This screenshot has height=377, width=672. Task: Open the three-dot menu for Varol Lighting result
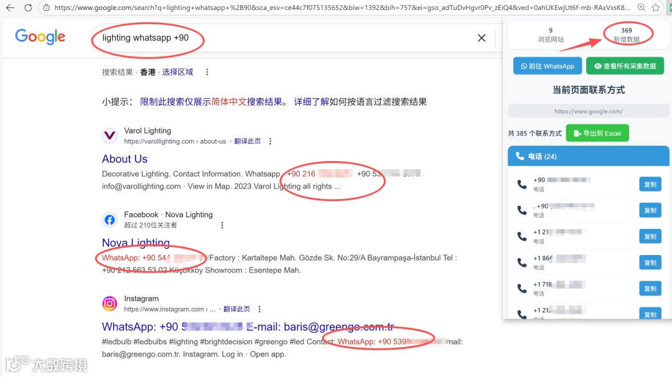pos(270,141)
